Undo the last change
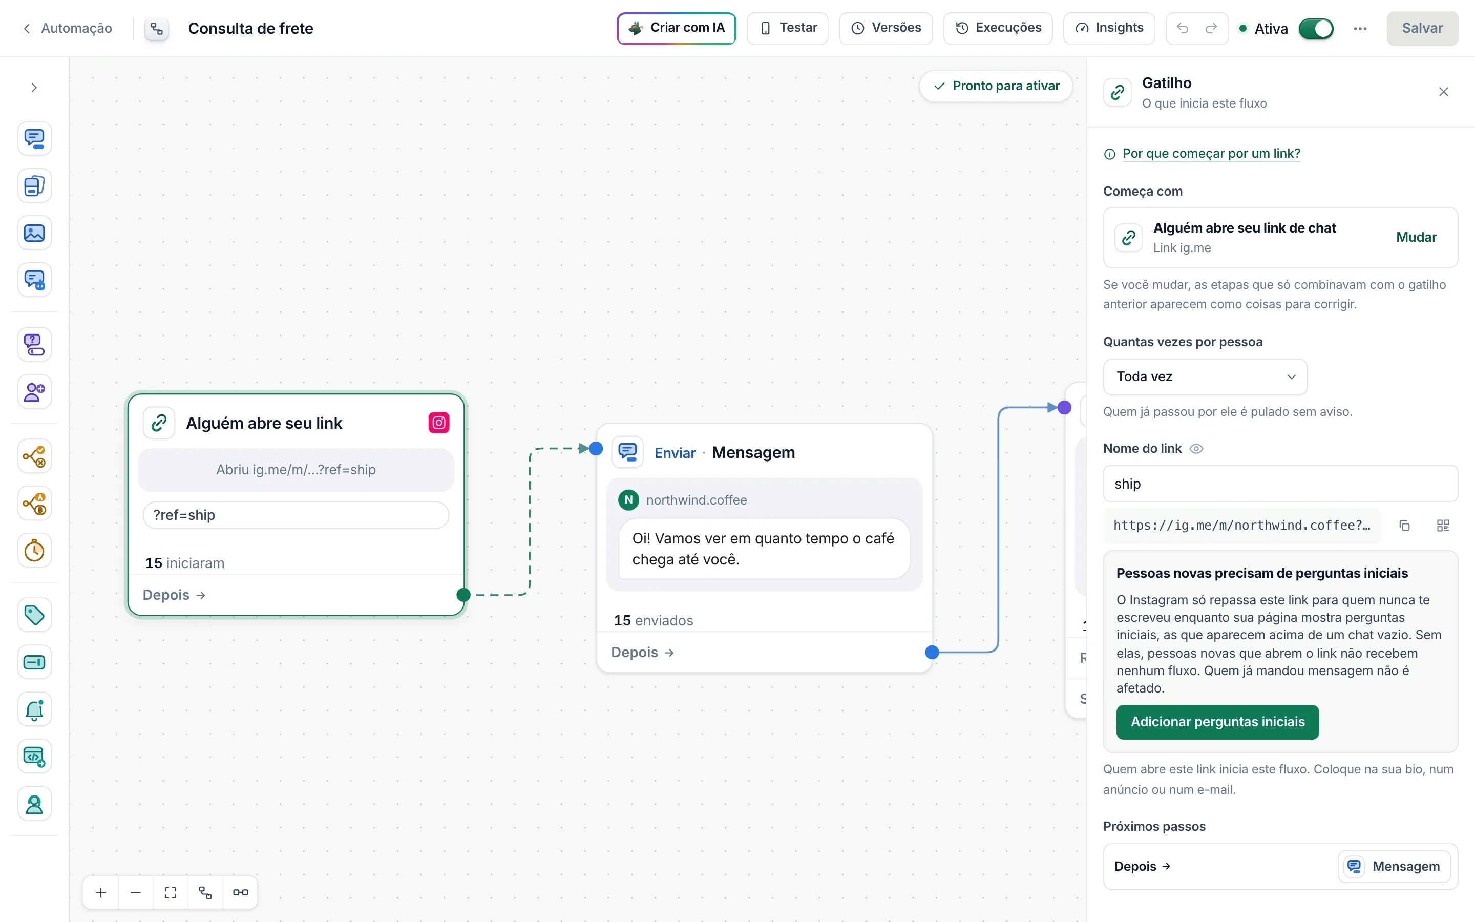 point(1183,28)
